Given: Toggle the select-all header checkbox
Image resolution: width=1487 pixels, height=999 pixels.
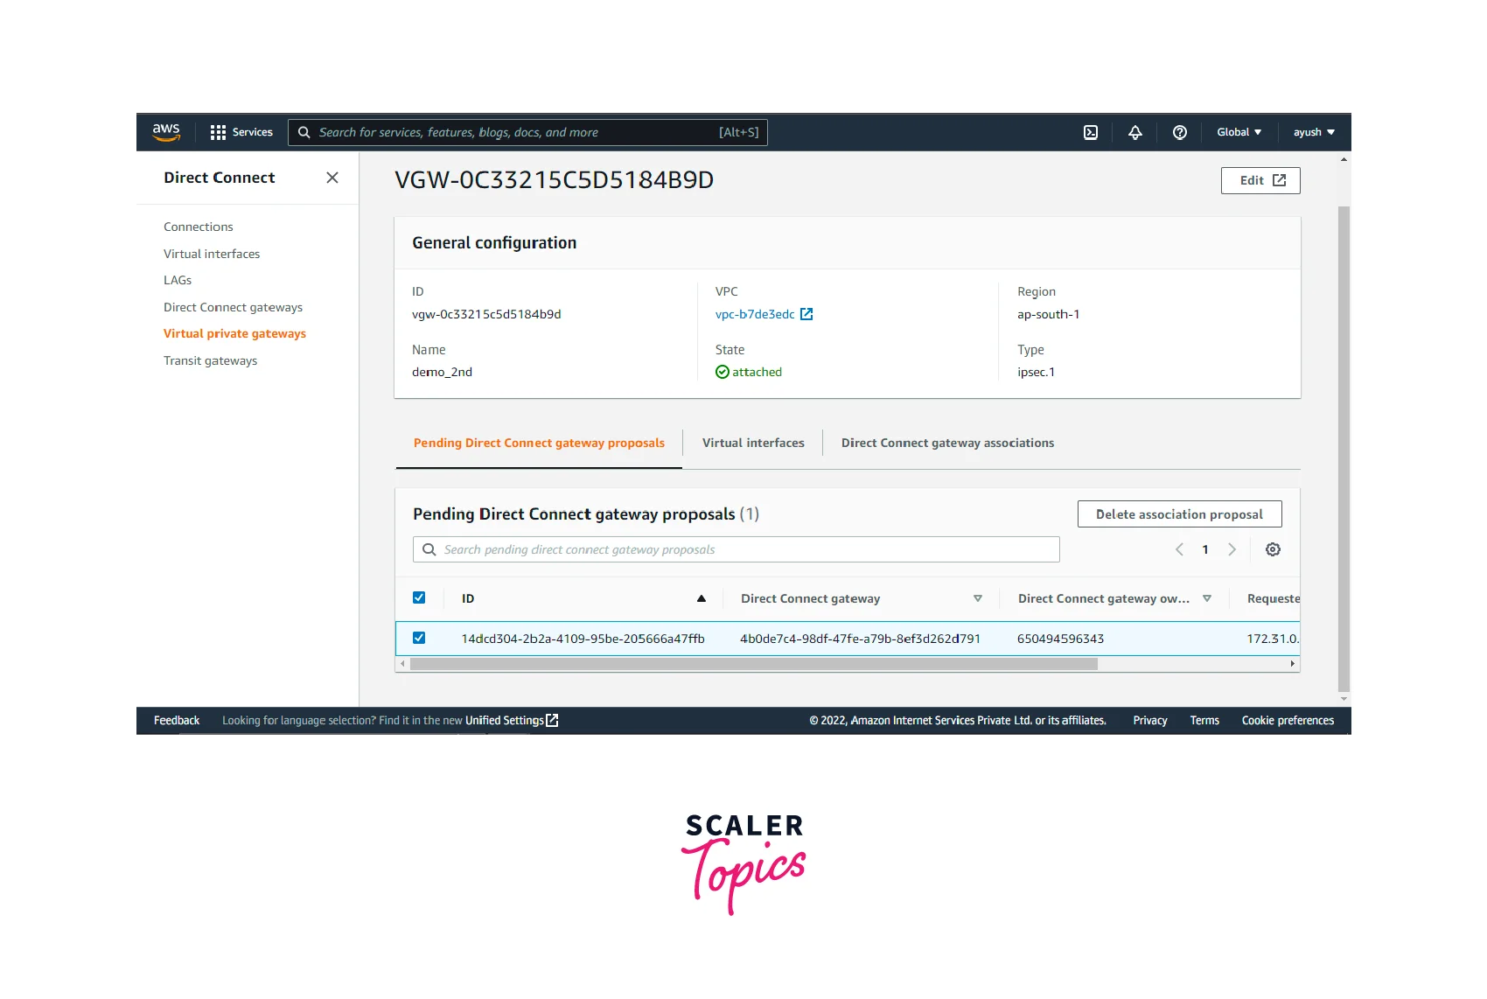Looking at the screenshot, I should 419,597.
